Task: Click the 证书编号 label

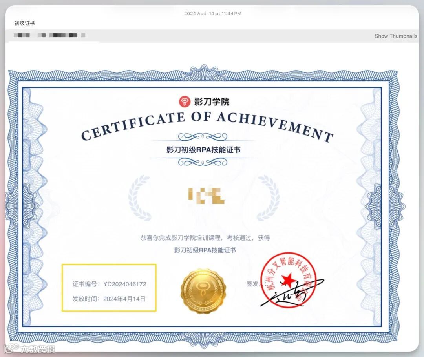Action: 85,284
